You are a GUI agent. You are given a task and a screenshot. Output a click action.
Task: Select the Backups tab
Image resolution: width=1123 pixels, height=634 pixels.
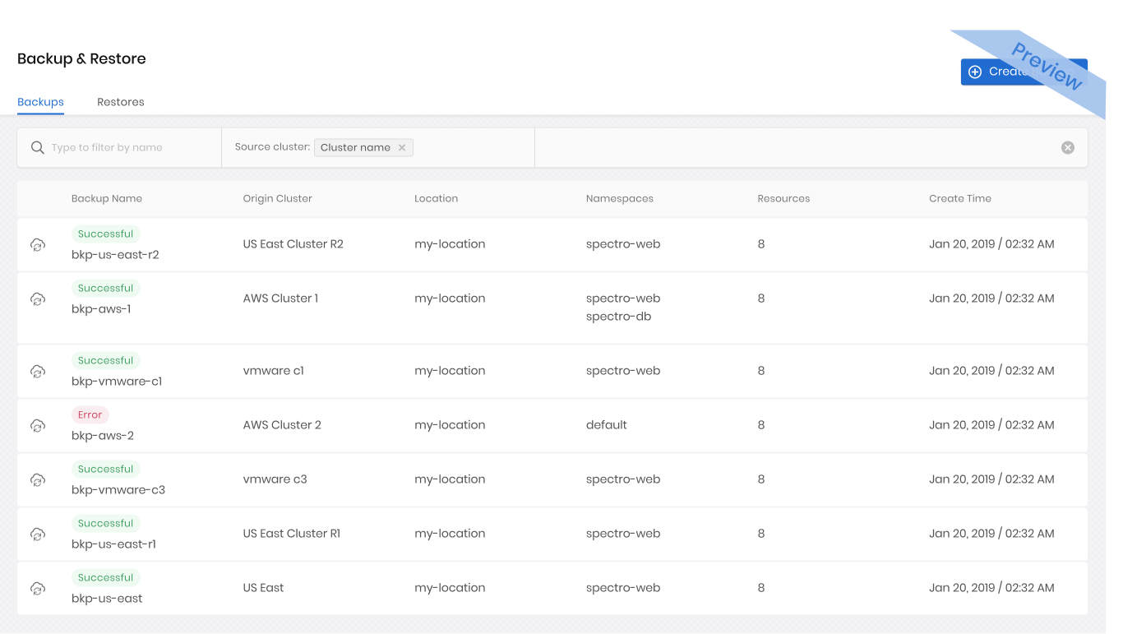click(x=40, y=101)
